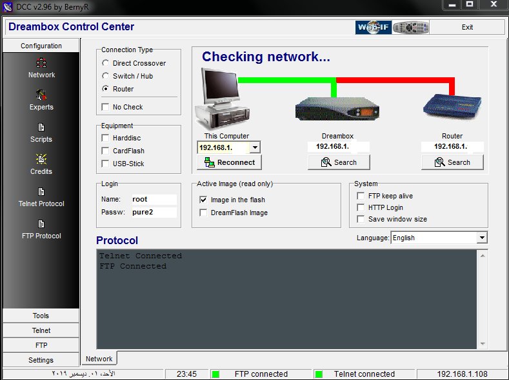Click the 'FTP Connected' log line
The image size is (509, 380).
click(133, 266)
